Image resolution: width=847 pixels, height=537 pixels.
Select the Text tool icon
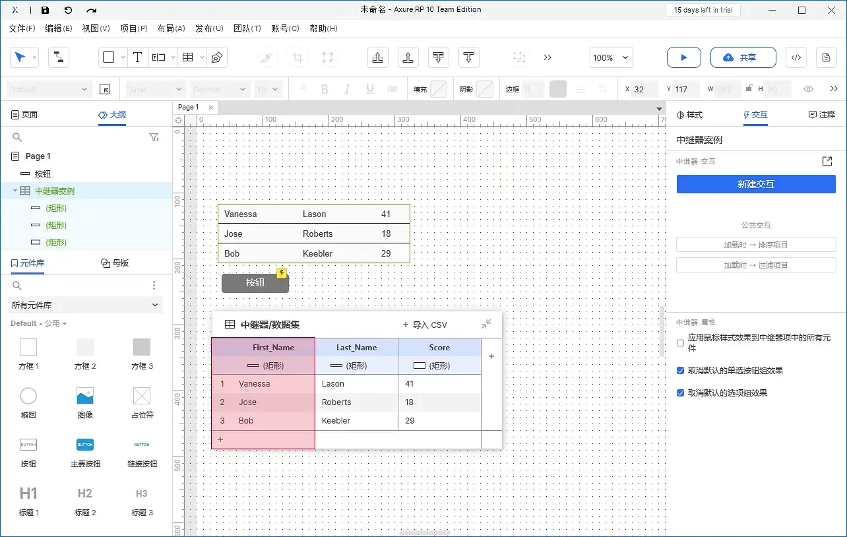137,57
